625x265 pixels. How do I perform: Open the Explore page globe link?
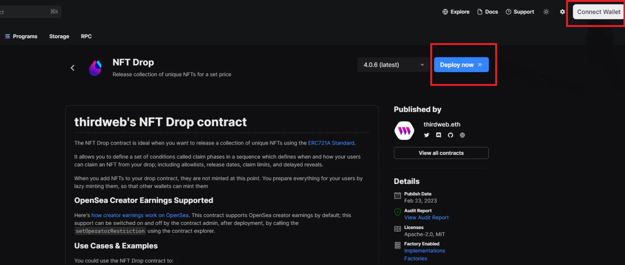[456, 12]
